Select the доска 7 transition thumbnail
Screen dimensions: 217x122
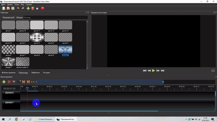click(23, 49)
